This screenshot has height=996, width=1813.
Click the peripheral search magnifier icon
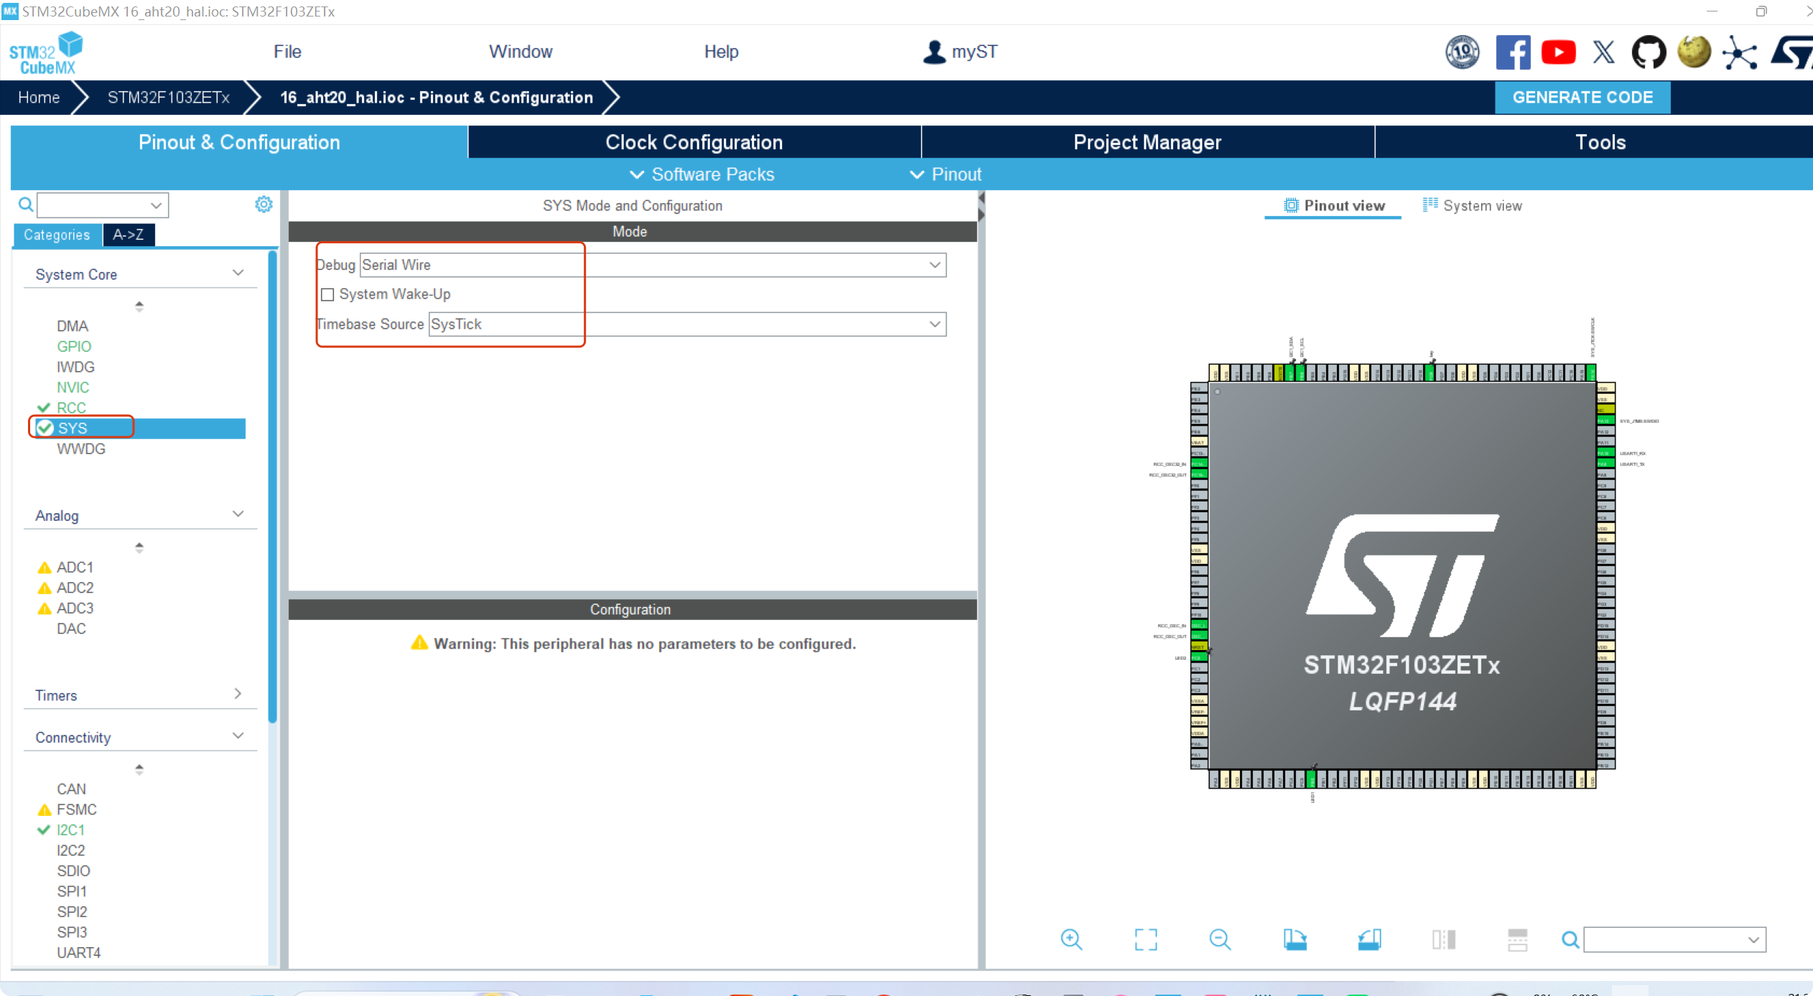click(x=26, y=205)
